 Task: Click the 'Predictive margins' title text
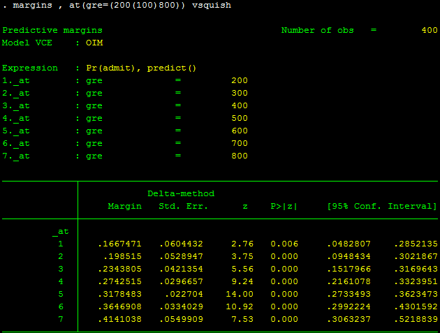(52, 30)
